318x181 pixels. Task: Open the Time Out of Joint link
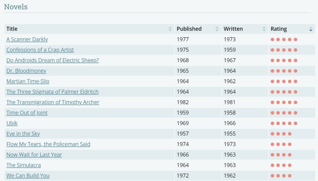click(x=27, y=113)
